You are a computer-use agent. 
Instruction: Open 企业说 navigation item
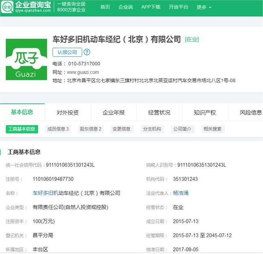(x=126, y=7)
